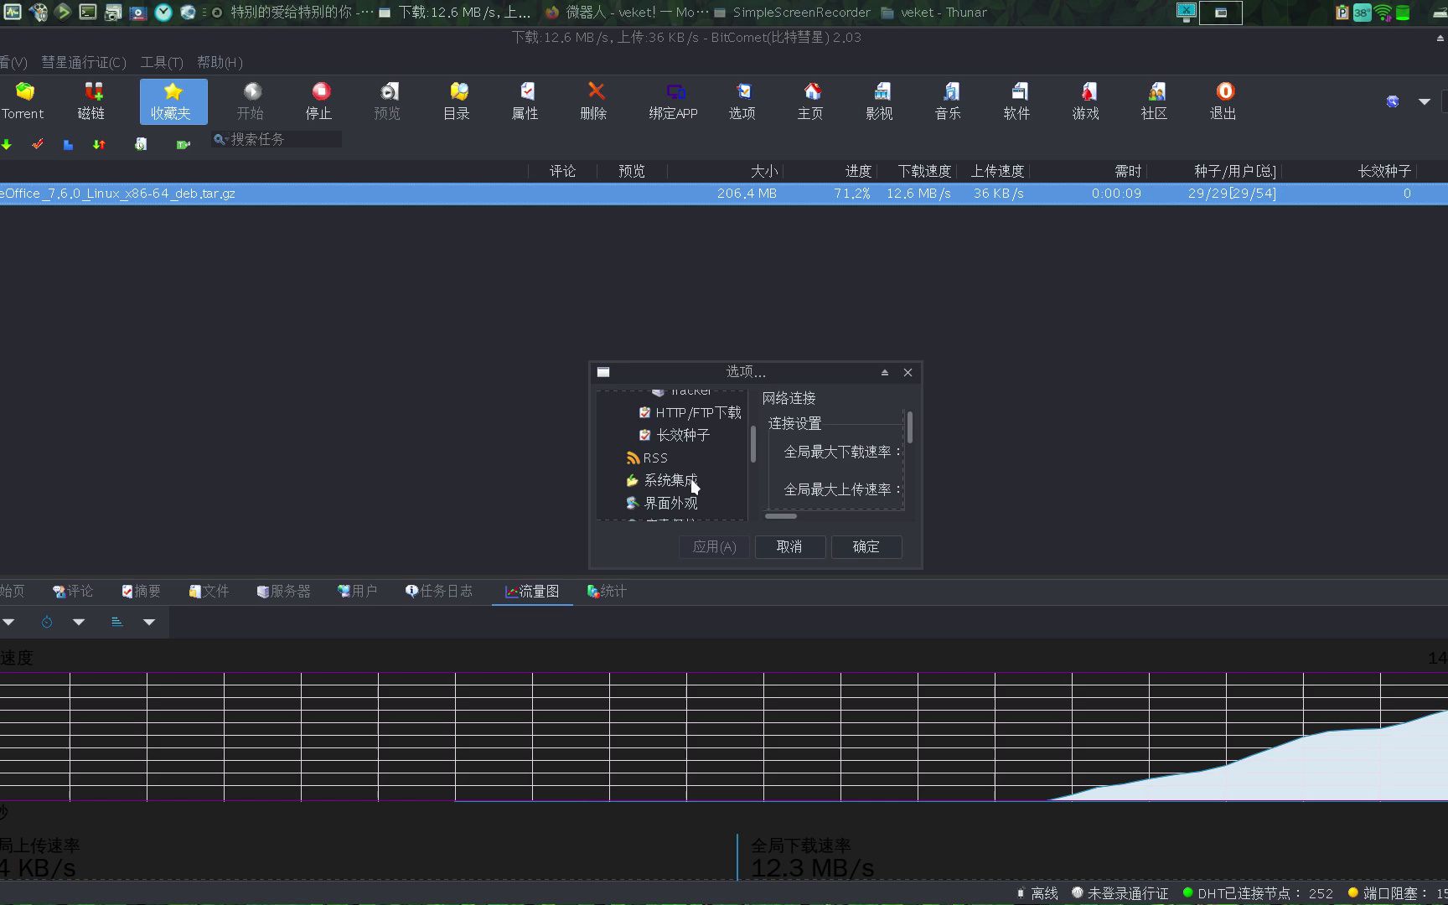Viewport: 1448px width, 905px height.
Task: Open veket - Thunar window from taskbar
Action: 933,13
